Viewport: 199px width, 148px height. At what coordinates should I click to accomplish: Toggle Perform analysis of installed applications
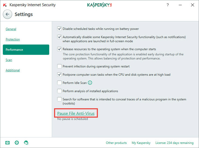point(59,91)
